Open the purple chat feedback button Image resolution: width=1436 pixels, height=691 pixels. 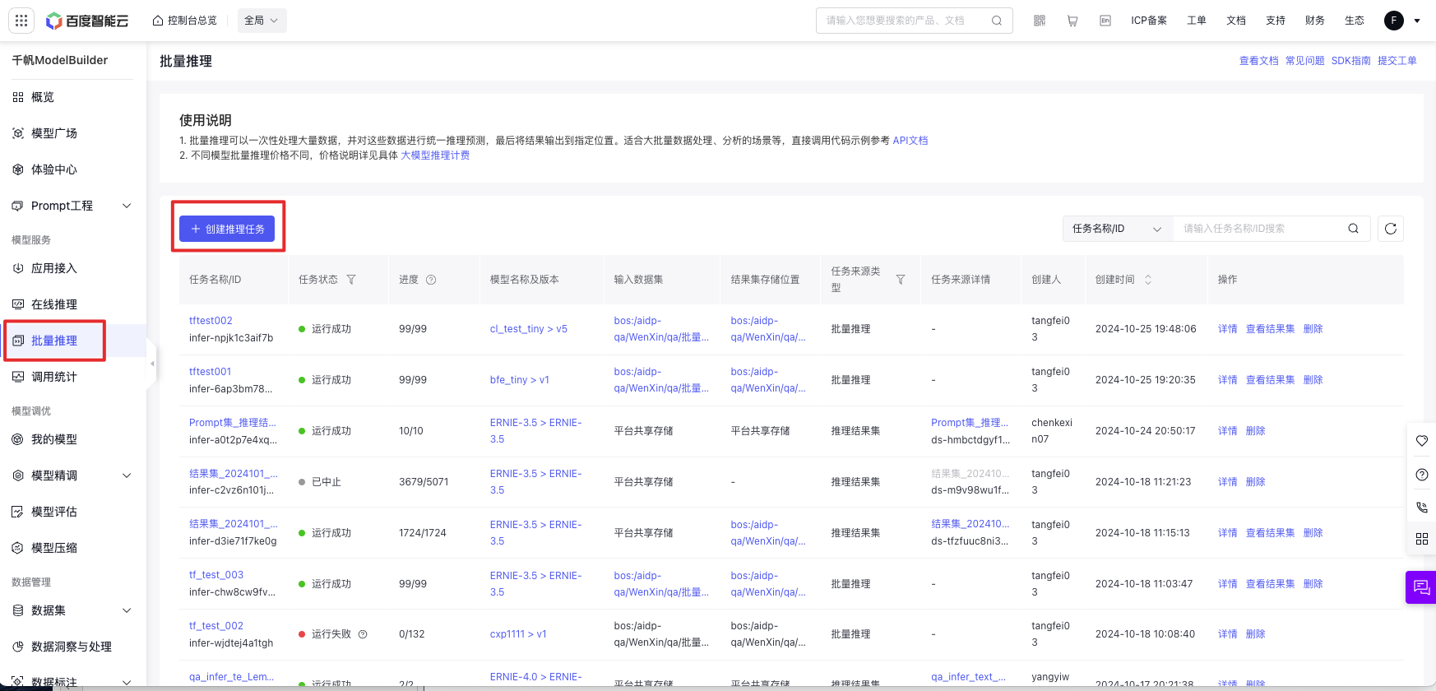pyautogui.click(x=1421, y=587)
